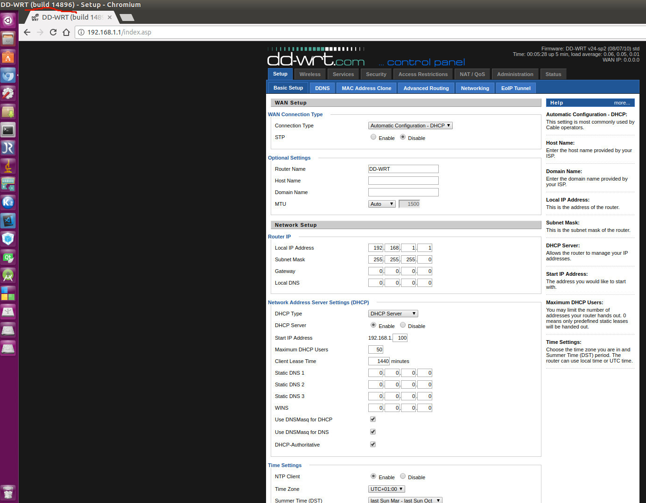Click the Router Name field
The width and height of the screenshot is (646, 503).
coord(403,169)
